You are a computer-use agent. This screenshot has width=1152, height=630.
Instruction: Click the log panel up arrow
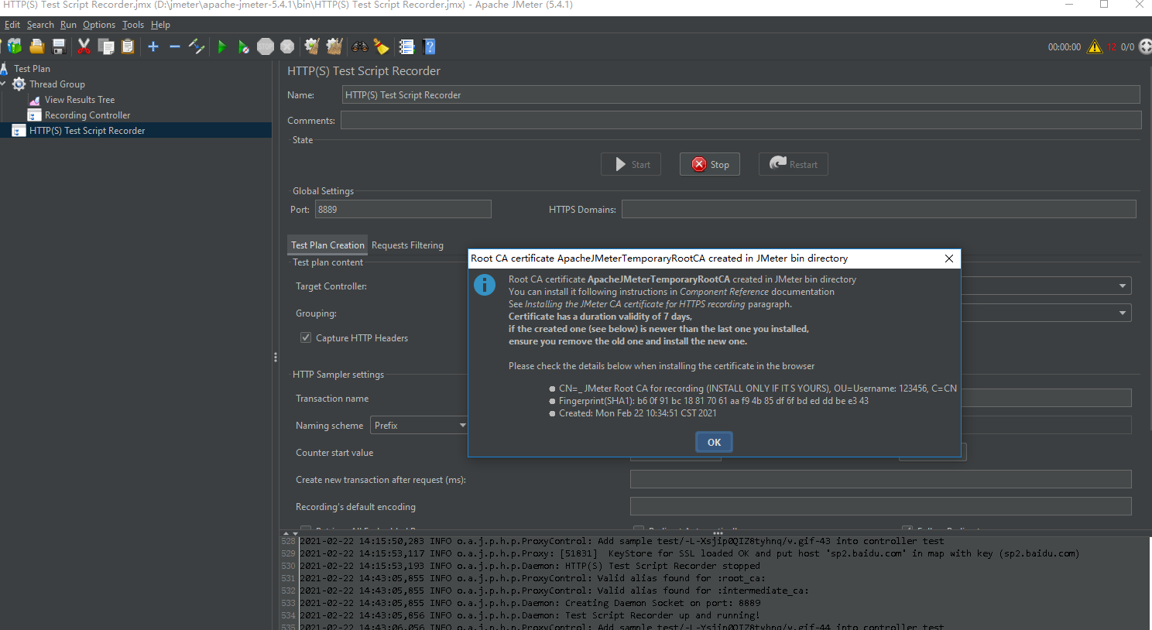286,533
